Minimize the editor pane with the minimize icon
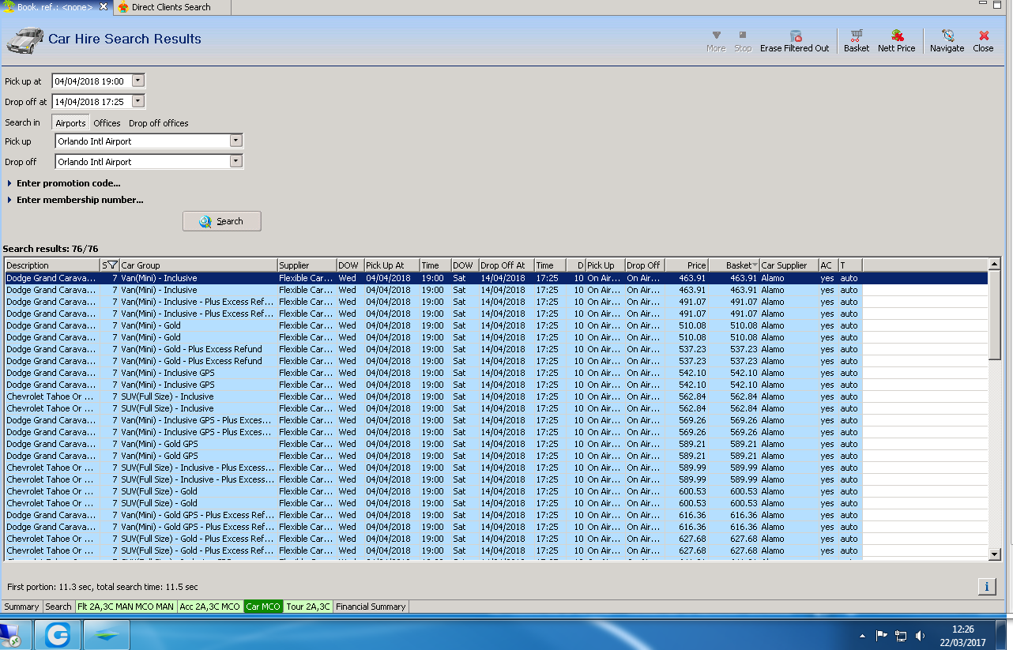The image size is (1013, 650). [983, 5]
